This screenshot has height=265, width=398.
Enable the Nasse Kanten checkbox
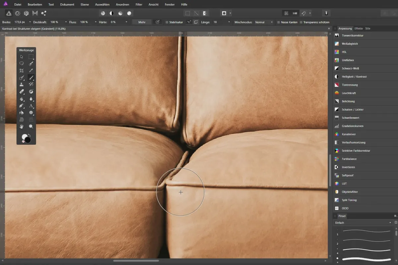[x=279, y=22]
